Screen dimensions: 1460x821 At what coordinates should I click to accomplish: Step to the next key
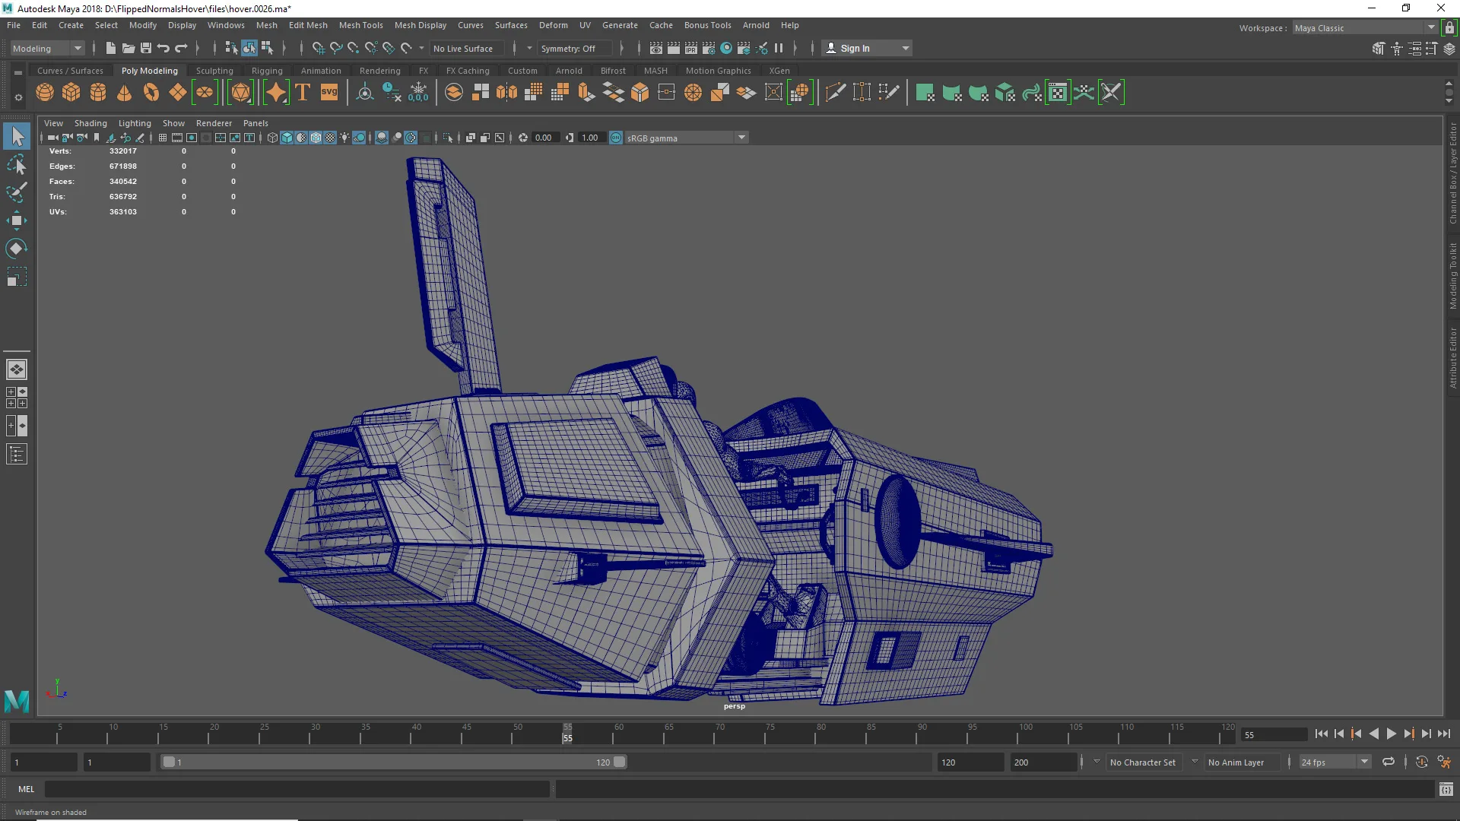click(x=1408, y=734)
